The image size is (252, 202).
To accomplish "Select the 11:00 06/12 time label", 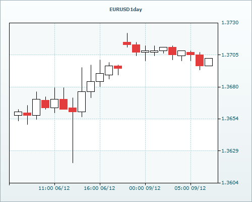I will (x=54, y=188).
